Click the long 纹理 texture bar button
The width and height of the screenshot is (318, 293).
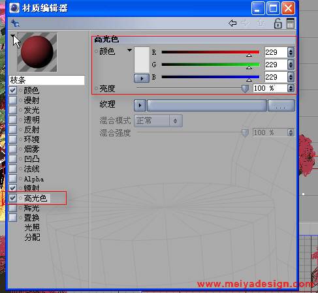pos(207,106)
